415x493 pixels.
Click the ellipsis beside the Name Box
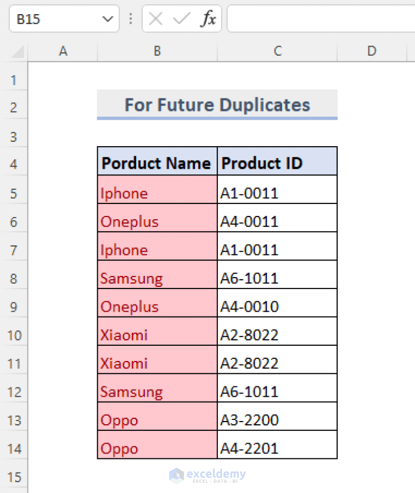pyautogui.click(x=131, y=18)
